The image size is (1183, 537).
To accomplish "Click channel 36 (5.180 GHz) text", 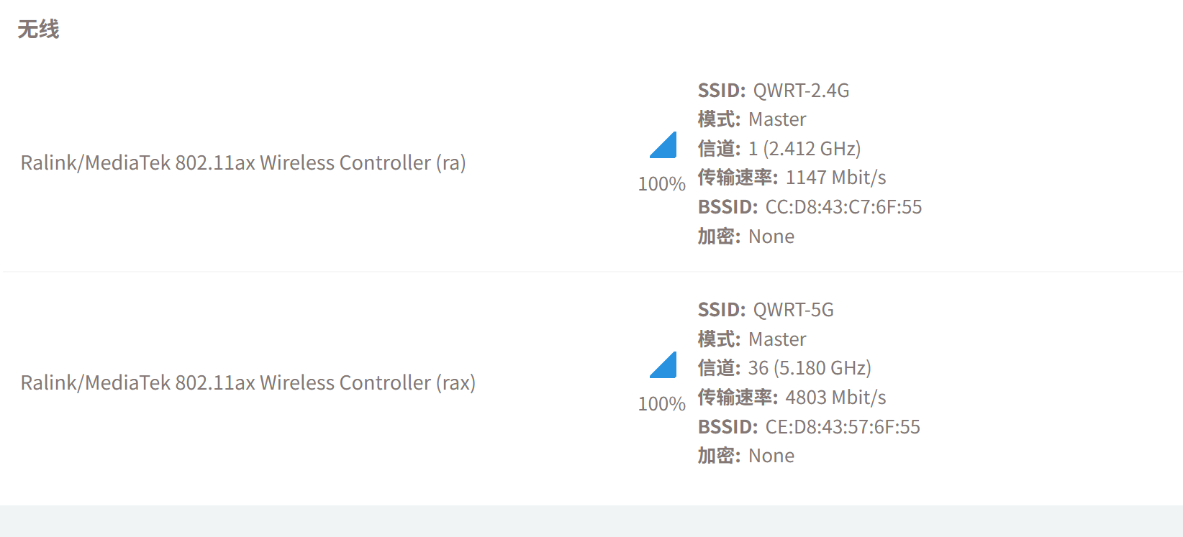I will click(x=810, y=368).
